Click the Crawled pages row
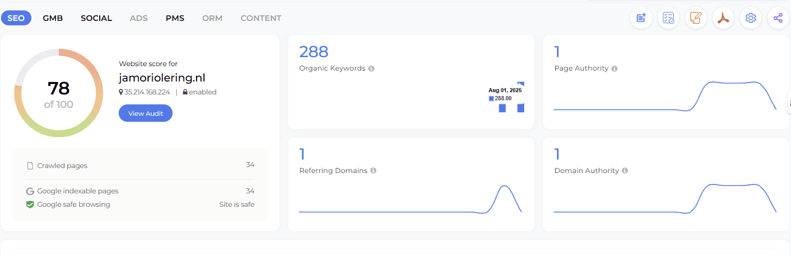Image resolution: width=791 pixels, height=256 pixels. point(140,165)
